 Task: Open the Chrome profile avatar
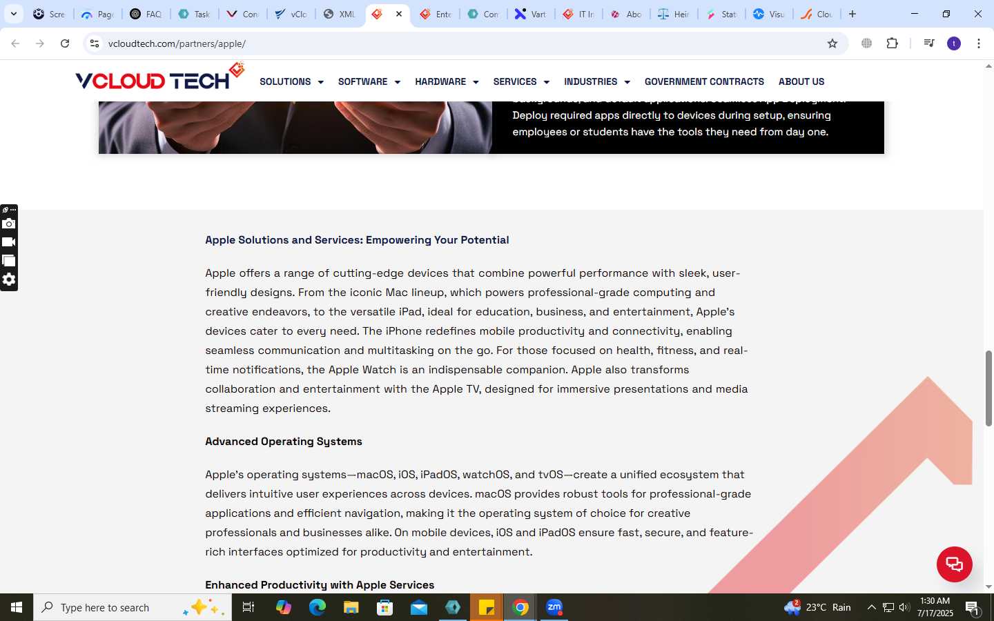[954, 43]
